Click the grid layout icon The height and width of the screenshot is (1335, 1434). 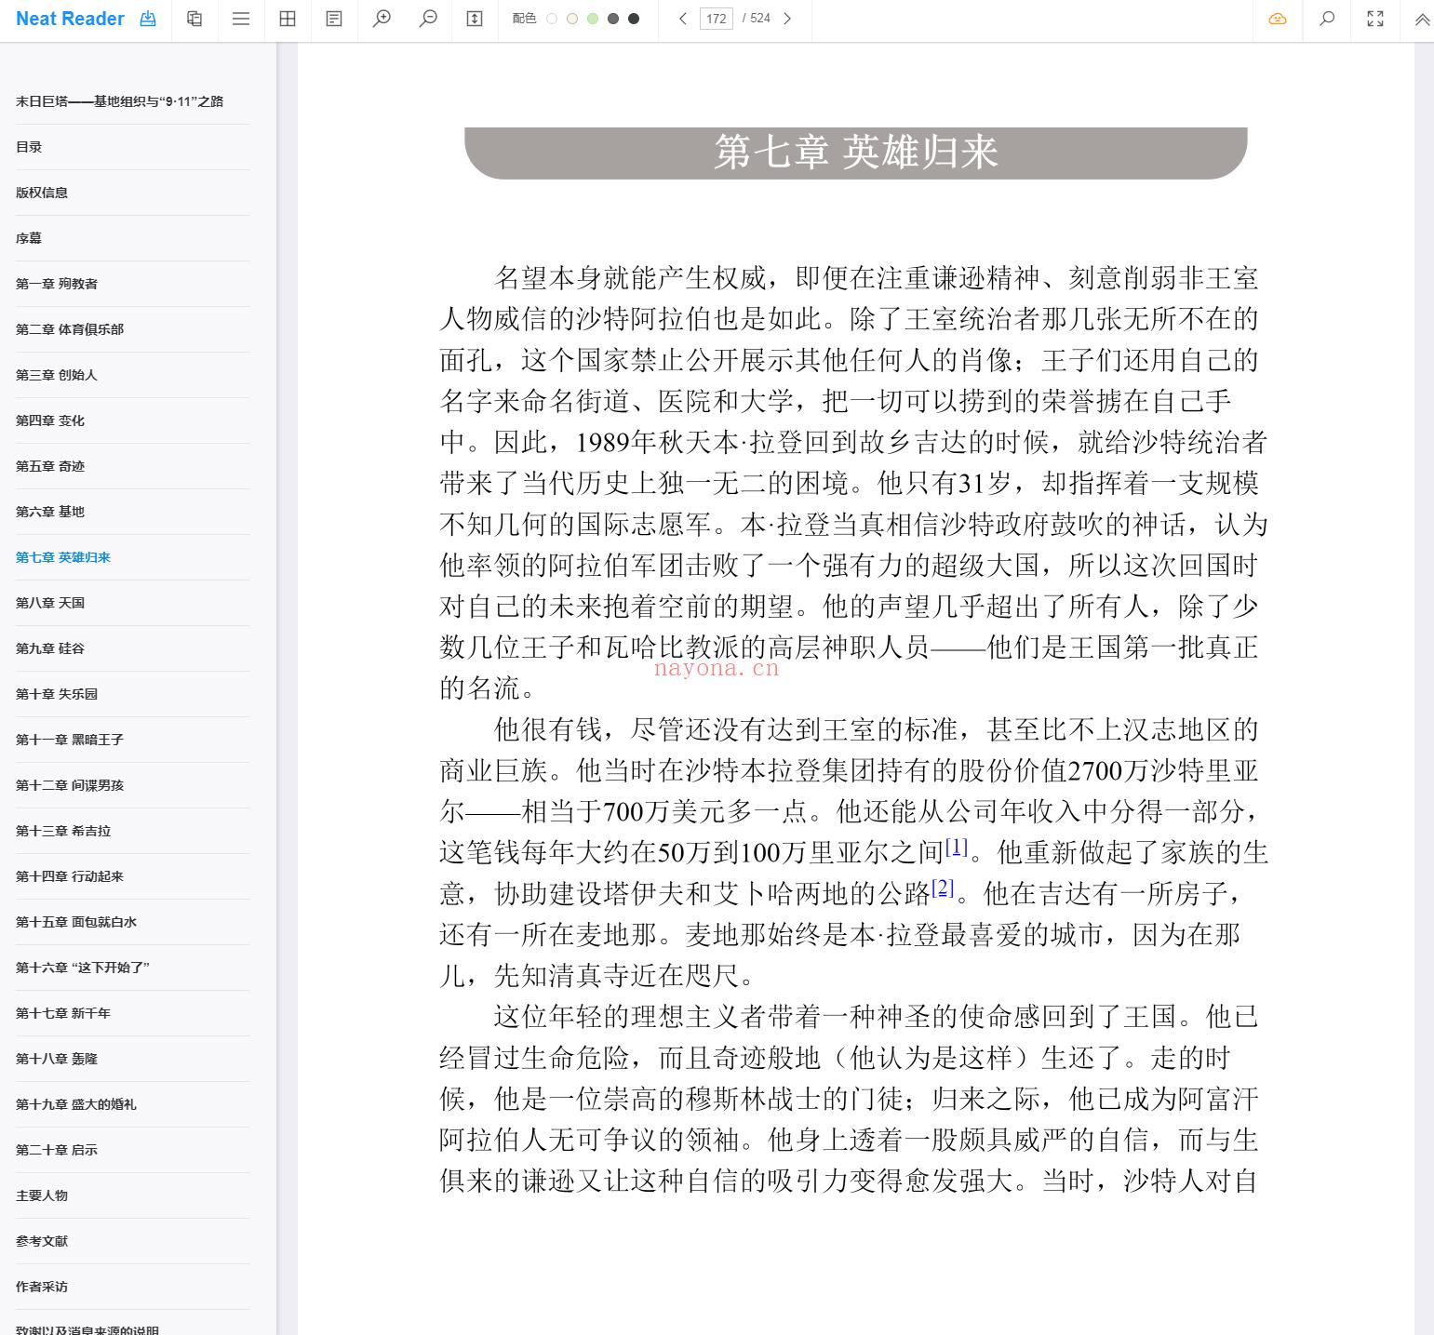tap(288, 19)
